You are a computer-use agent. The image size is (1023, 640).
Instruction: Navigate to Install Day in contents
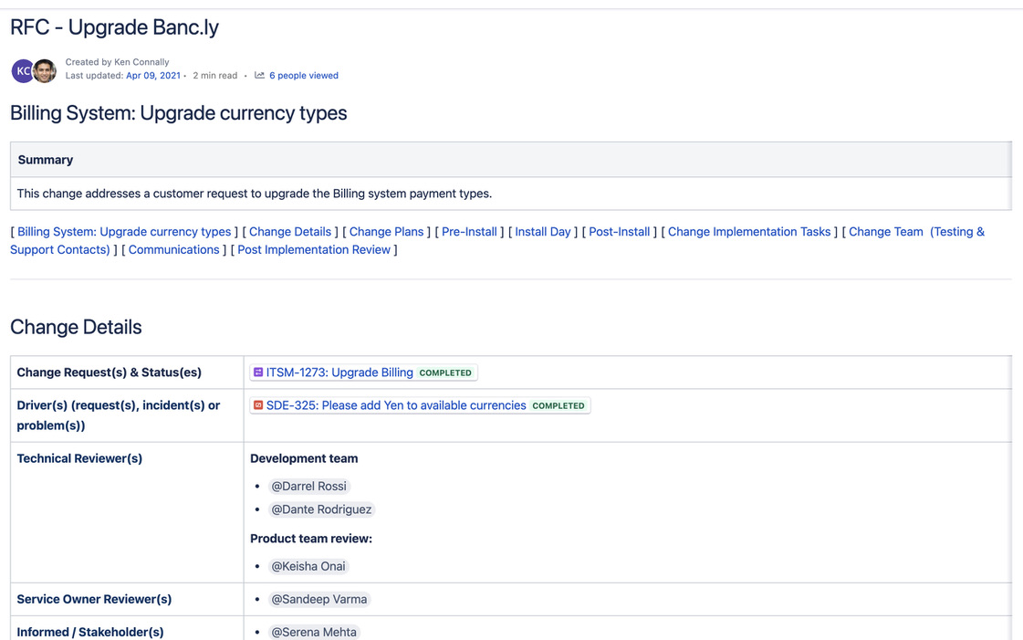click(542, 232)
